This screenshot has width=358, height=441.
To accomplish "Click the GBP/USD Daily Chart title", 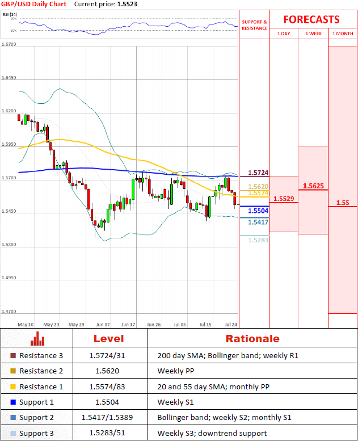I will pyautogui.click(x=33, y=4).
